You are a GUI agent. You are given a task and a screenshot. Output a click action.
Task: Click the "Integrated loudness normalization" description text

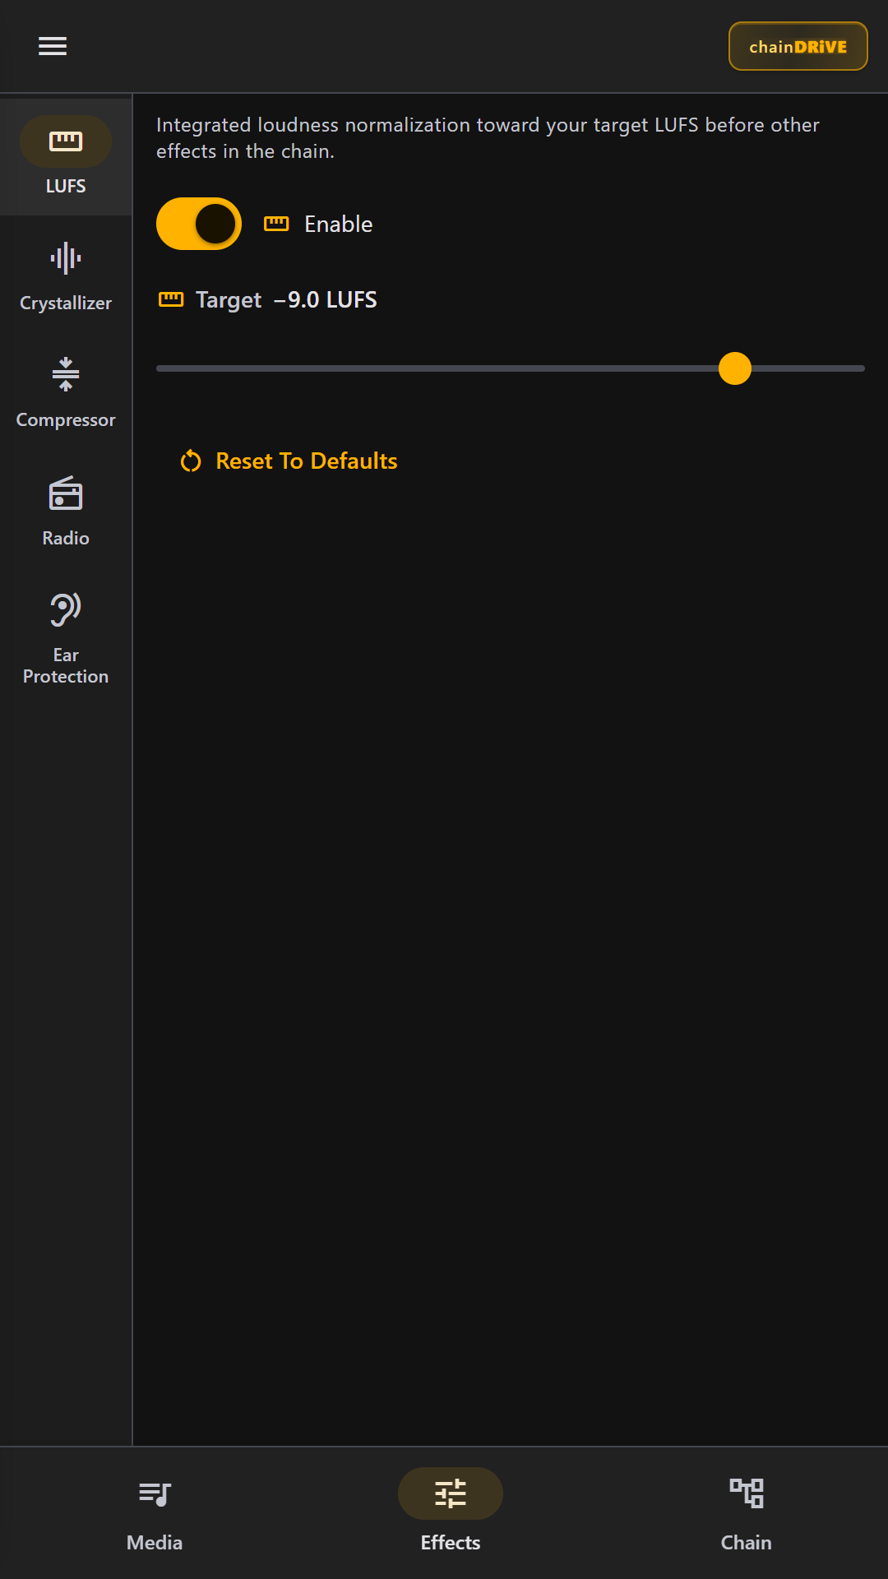tap(488, 138)
